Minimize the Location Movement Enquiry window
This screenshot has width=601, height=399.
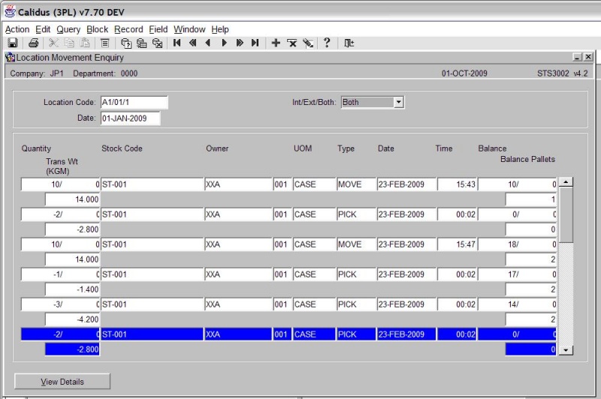click(x=577, y=57)
